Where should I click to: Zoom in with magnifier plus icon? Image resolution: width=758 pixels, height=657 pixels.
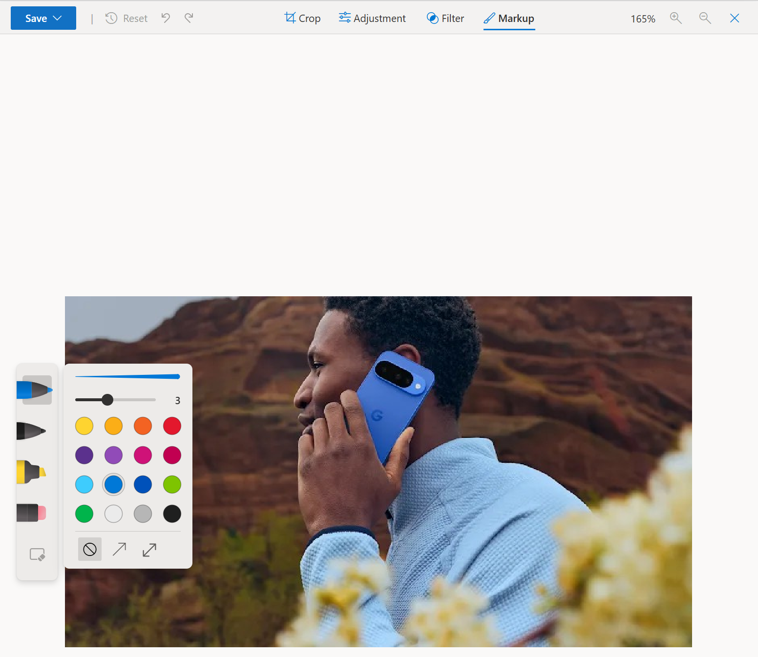(676, 18)
